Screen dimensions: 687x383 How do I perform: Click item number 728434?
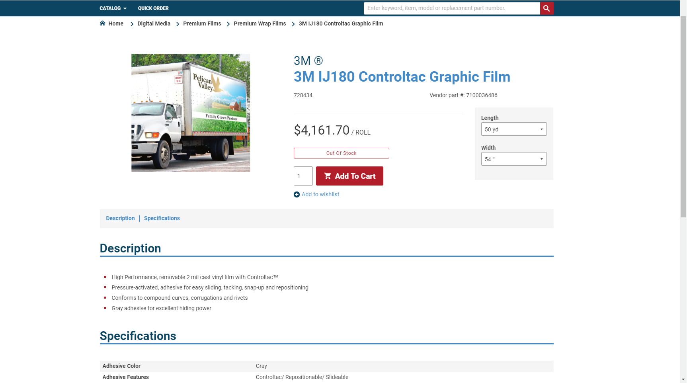[303, 95]
